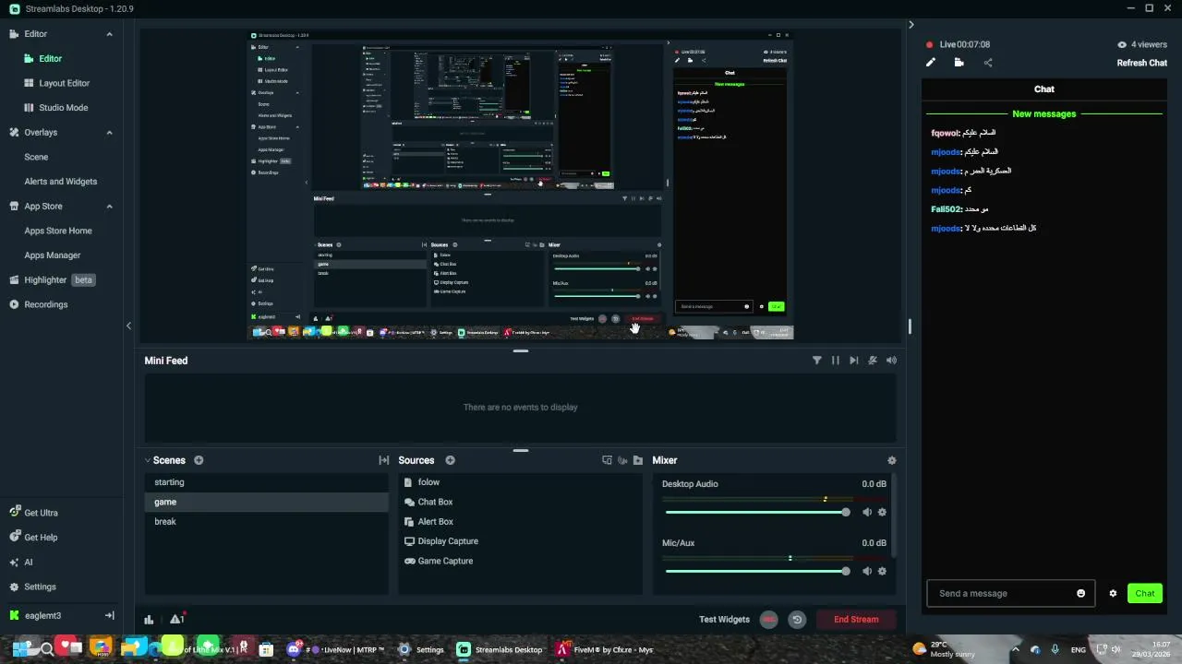
Task: Click End Stream button
Action: [856, 620]
